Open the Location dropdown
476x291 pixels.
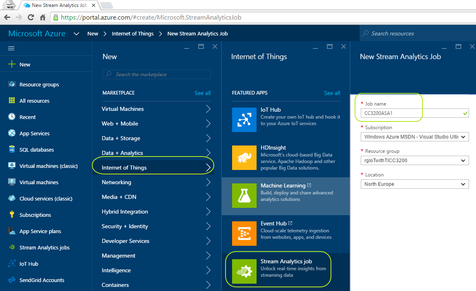click(415, 184)
